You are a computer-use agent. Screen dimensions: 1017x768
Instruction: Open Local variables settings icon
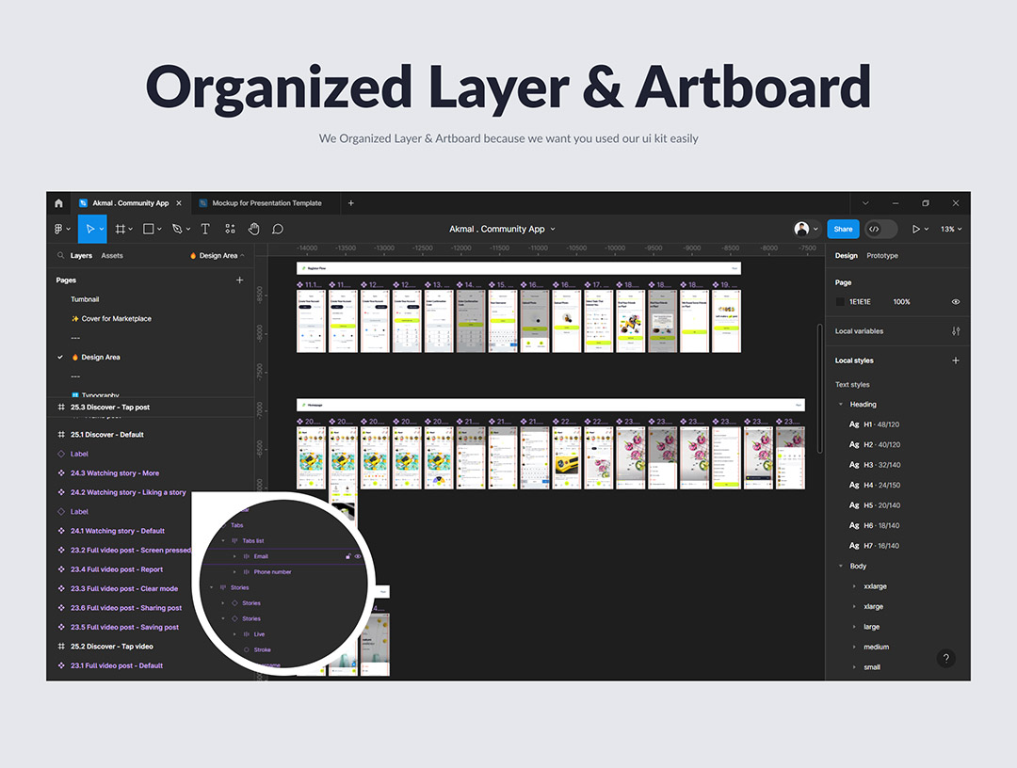(x=956, y=331)
